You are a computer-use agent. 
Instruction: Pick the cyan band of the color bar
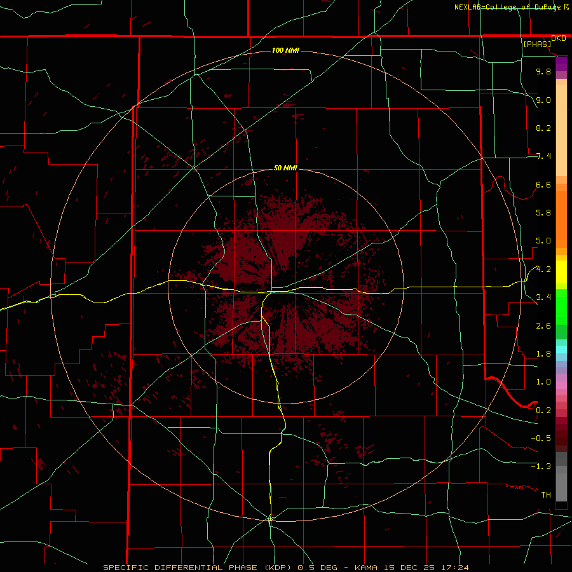[x=561, y=350]
